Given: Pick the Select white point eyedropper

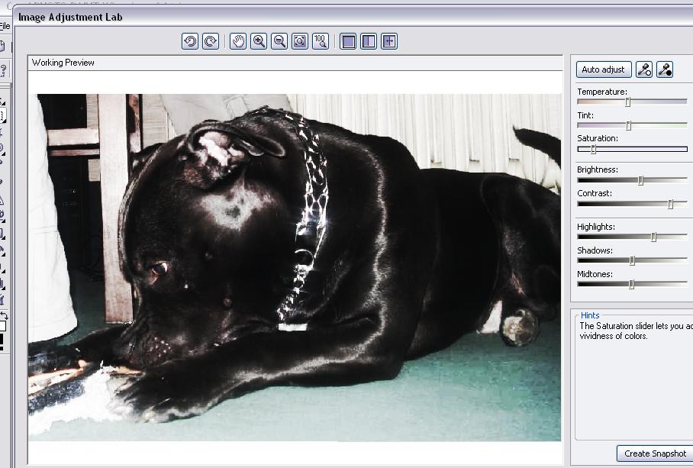Looking at the screenshot, I should [x=644, y=69].
